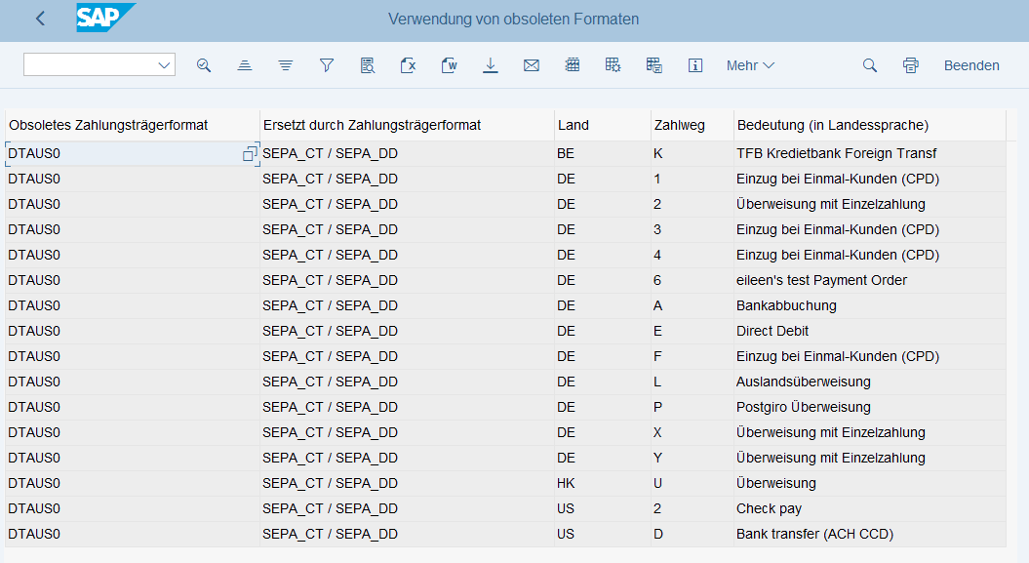The image size is (1029, 563).
Task: Open word processing export icon
Action: [450, 65]
